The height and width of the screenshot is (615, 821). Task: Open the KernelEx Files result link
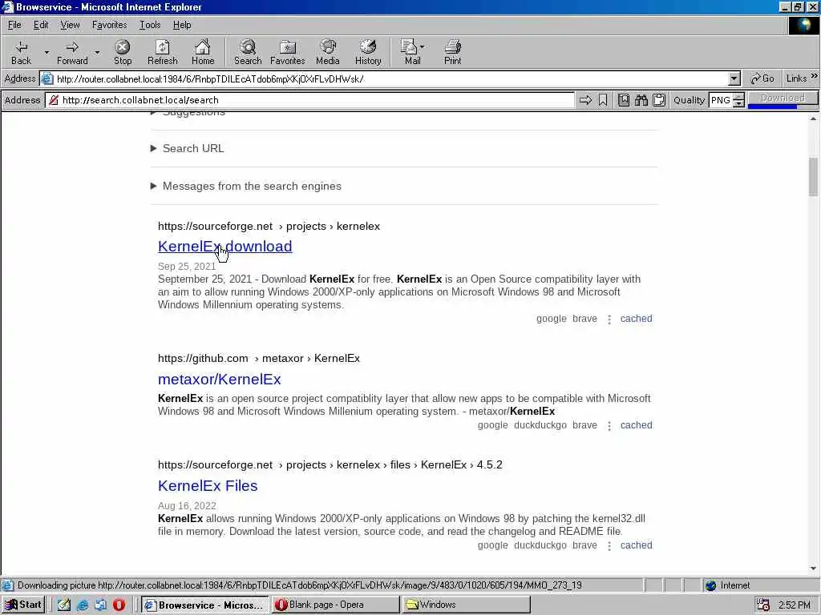208,486
